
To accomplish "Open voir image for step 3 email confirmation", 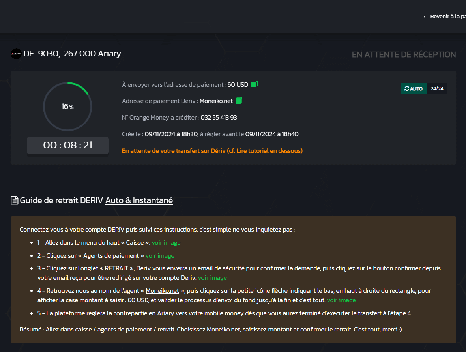I will 213,278.
